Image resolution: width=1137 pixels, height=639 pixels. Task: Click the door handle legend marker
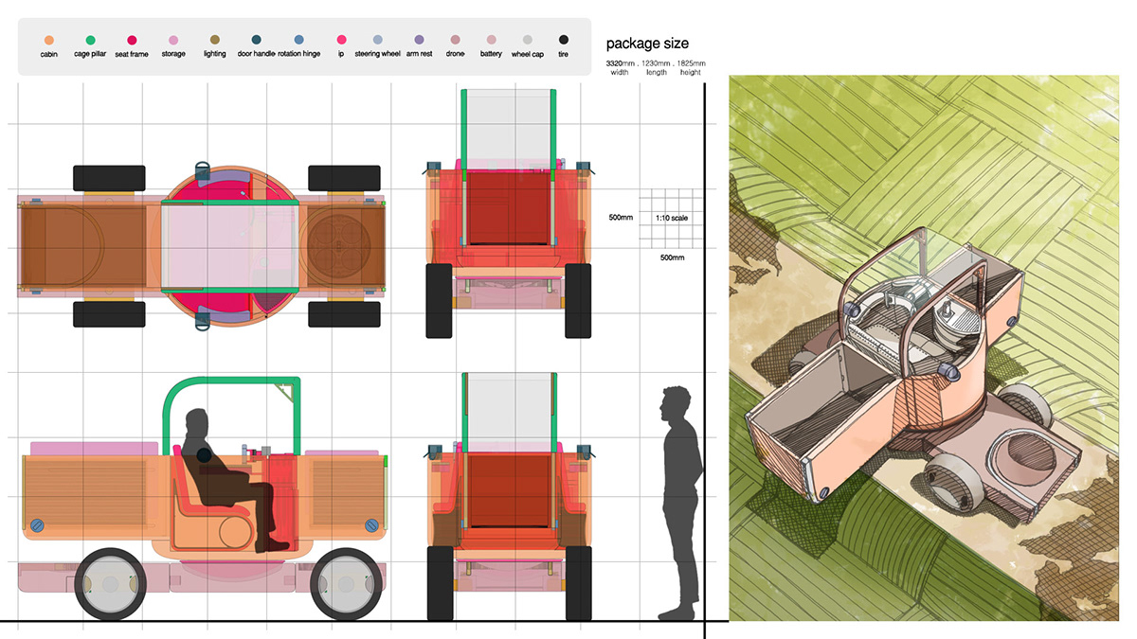click(256, 39)
